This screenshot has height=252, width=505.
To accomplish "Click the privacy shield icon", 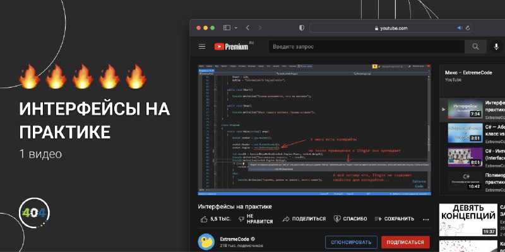I will click(302, 28).
